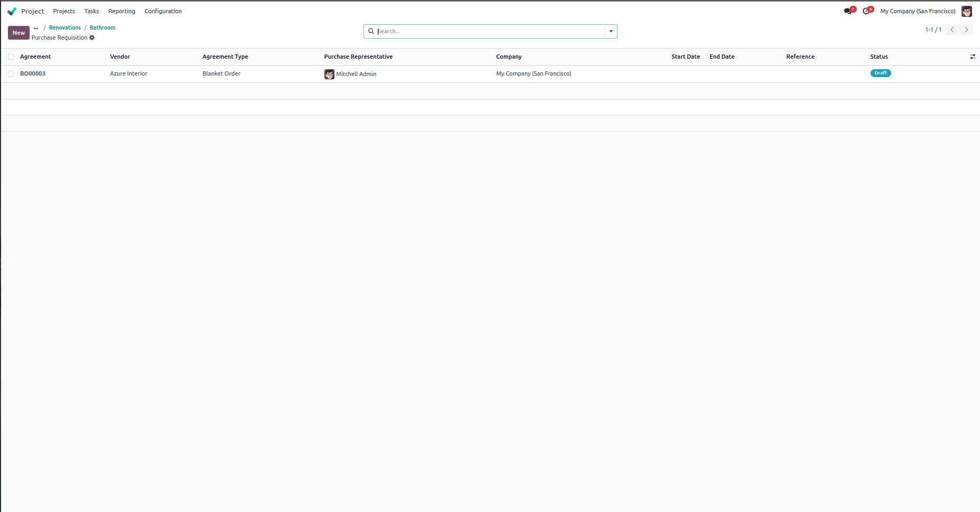
Task: Open the activities clock icon
Action: [x=867, y=11]
